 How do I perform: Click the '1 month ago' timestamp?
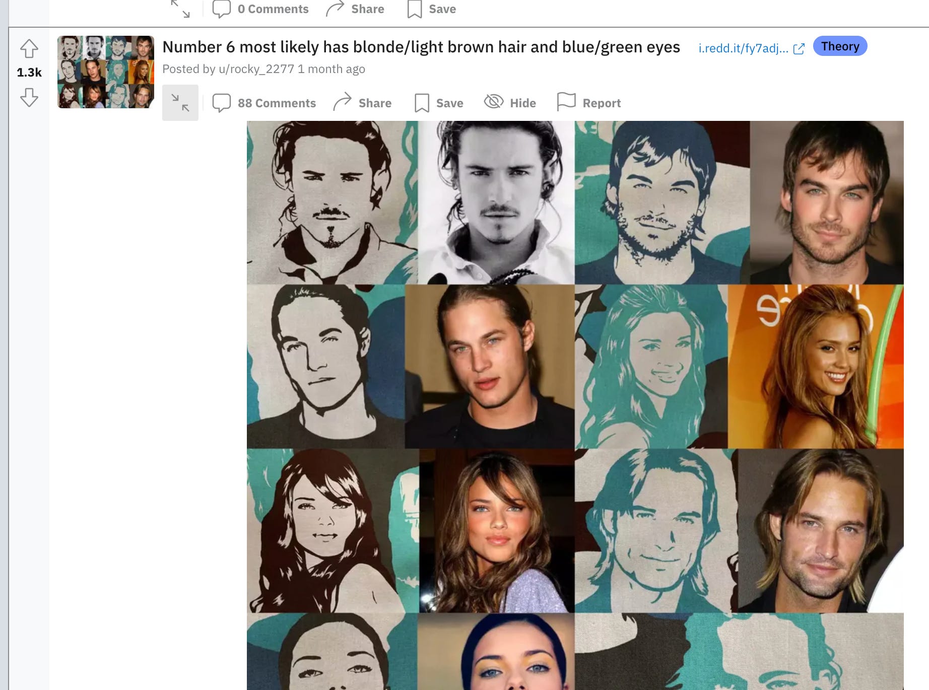click(331, 69)
